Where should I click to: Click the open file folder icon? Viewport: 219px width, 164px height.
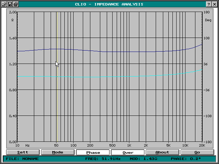tap(4, 4)
